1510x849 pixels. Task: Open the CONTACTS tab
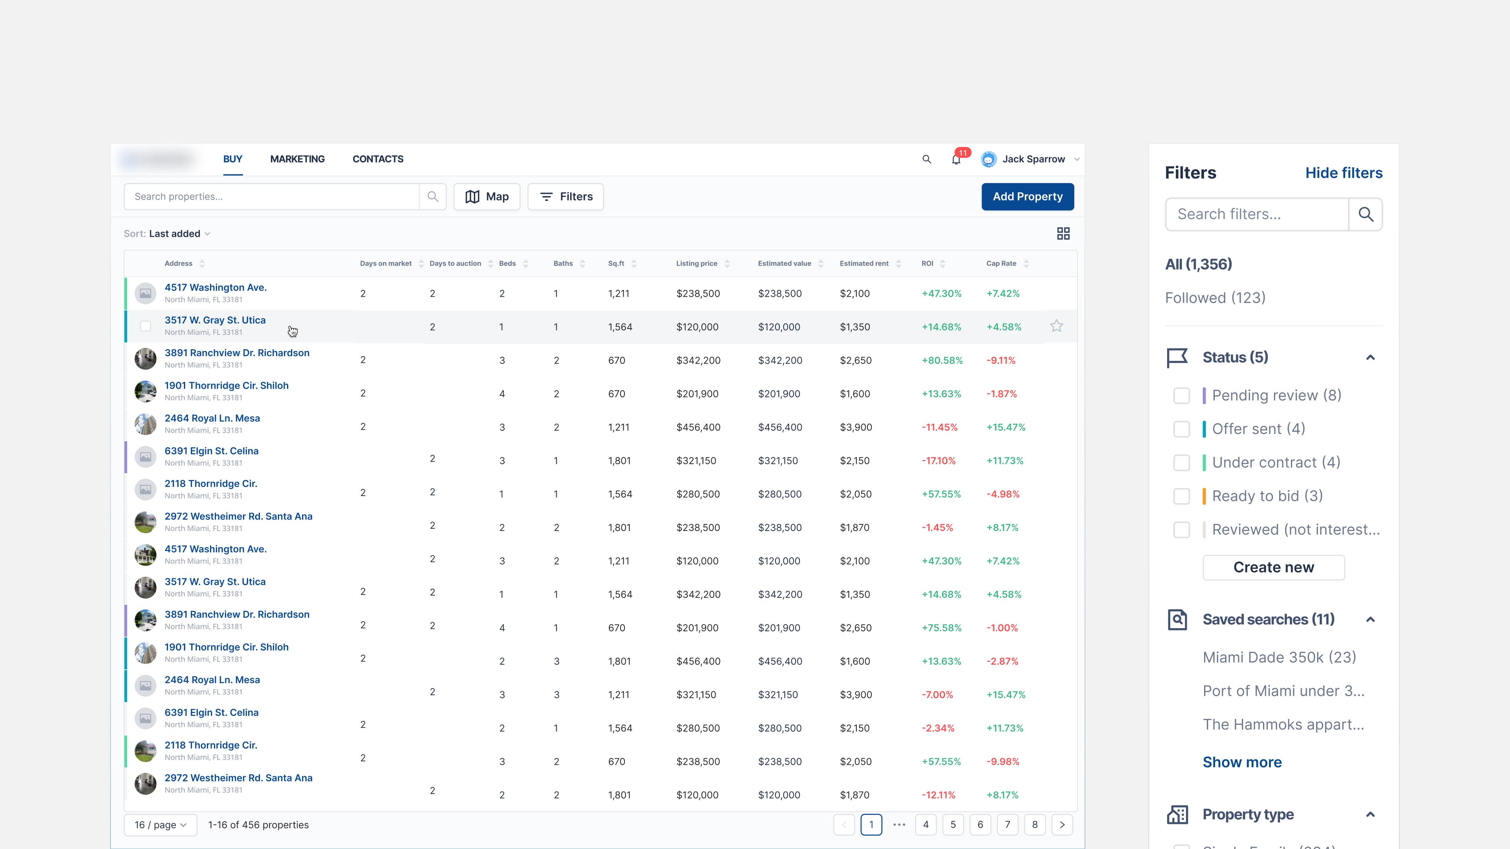(377, 159)
